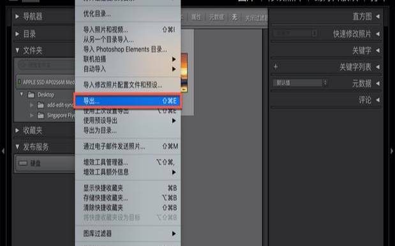The width and height of the screenshot is (395, 246).
Task: Open the 自动导入 submenu
Action: tap(128, 69)
